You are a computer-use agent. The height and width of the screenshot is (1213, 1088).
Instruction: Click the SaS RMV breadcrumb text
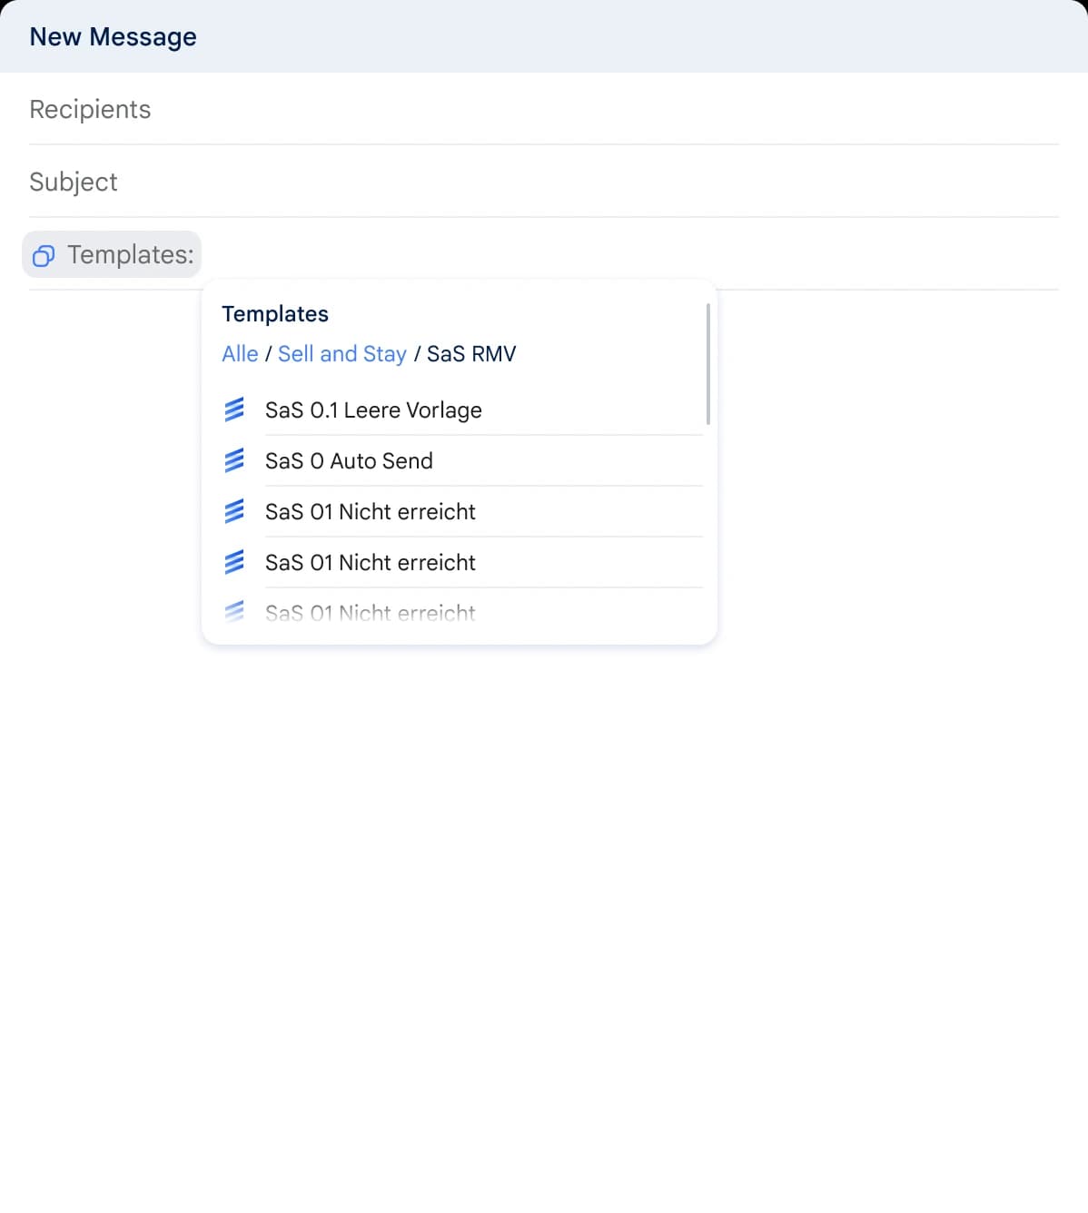tap(471, 354)
